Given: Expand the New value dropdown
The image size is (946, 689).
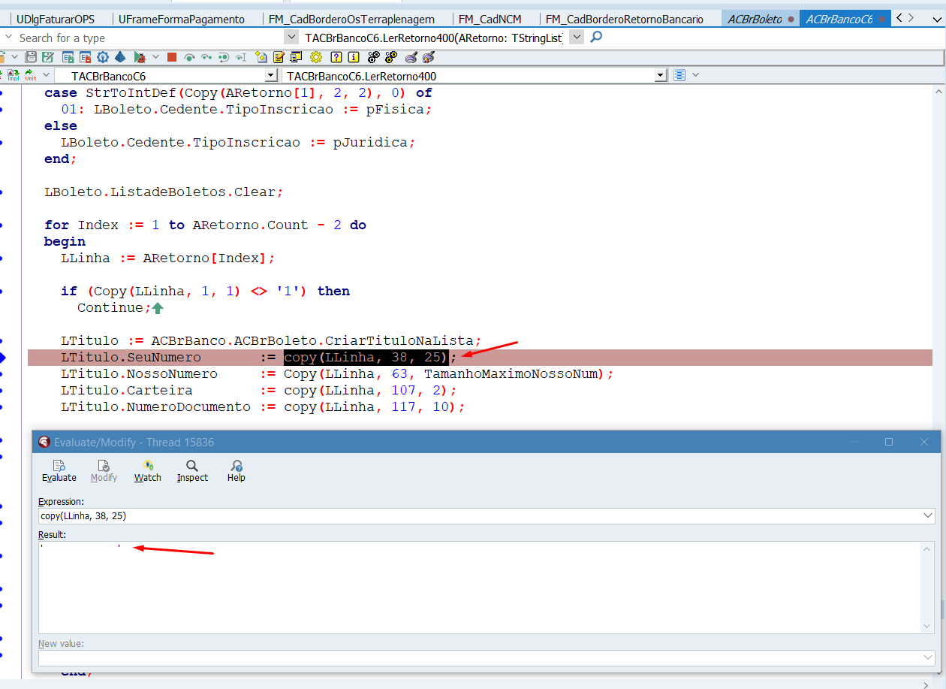Looking at the screenshot, I should click(929, 657).
